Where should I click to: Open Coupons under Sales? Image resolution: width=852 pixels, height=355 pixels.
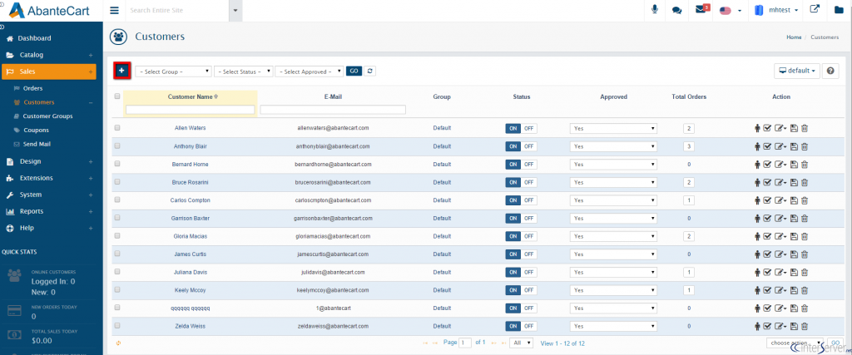pyautogui.click(x=36, y=131)
